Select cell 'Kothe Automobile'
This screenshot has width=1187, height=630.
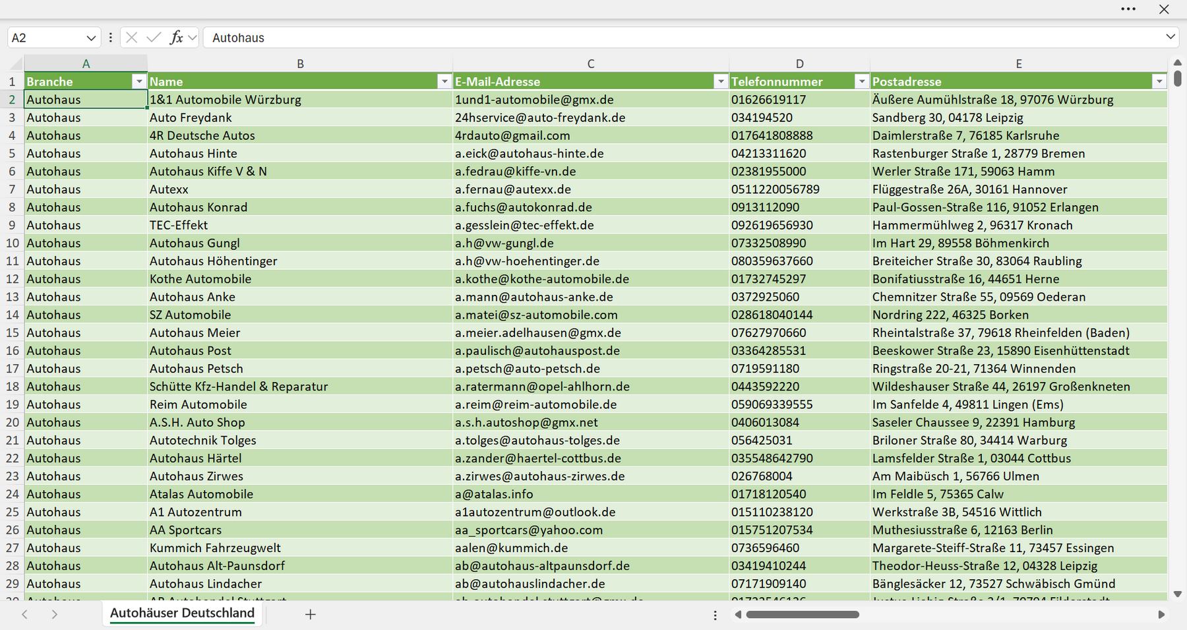coord(300,278)
